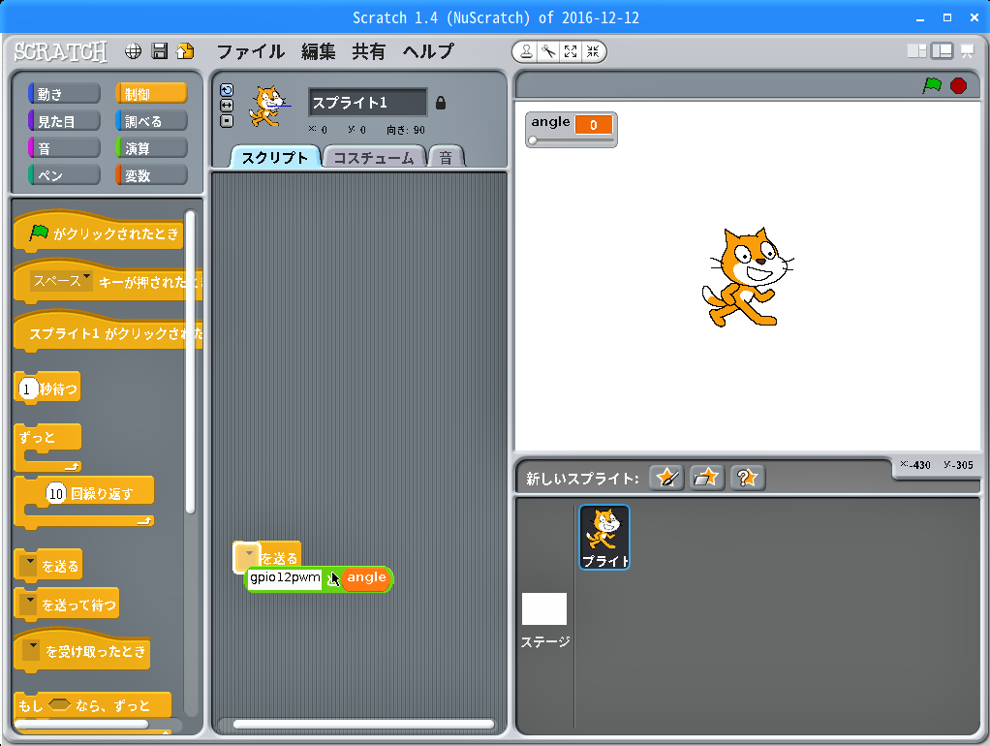Open message dropdown on script-area を送る block
The image size is (990, 746).
click(247, 558)
